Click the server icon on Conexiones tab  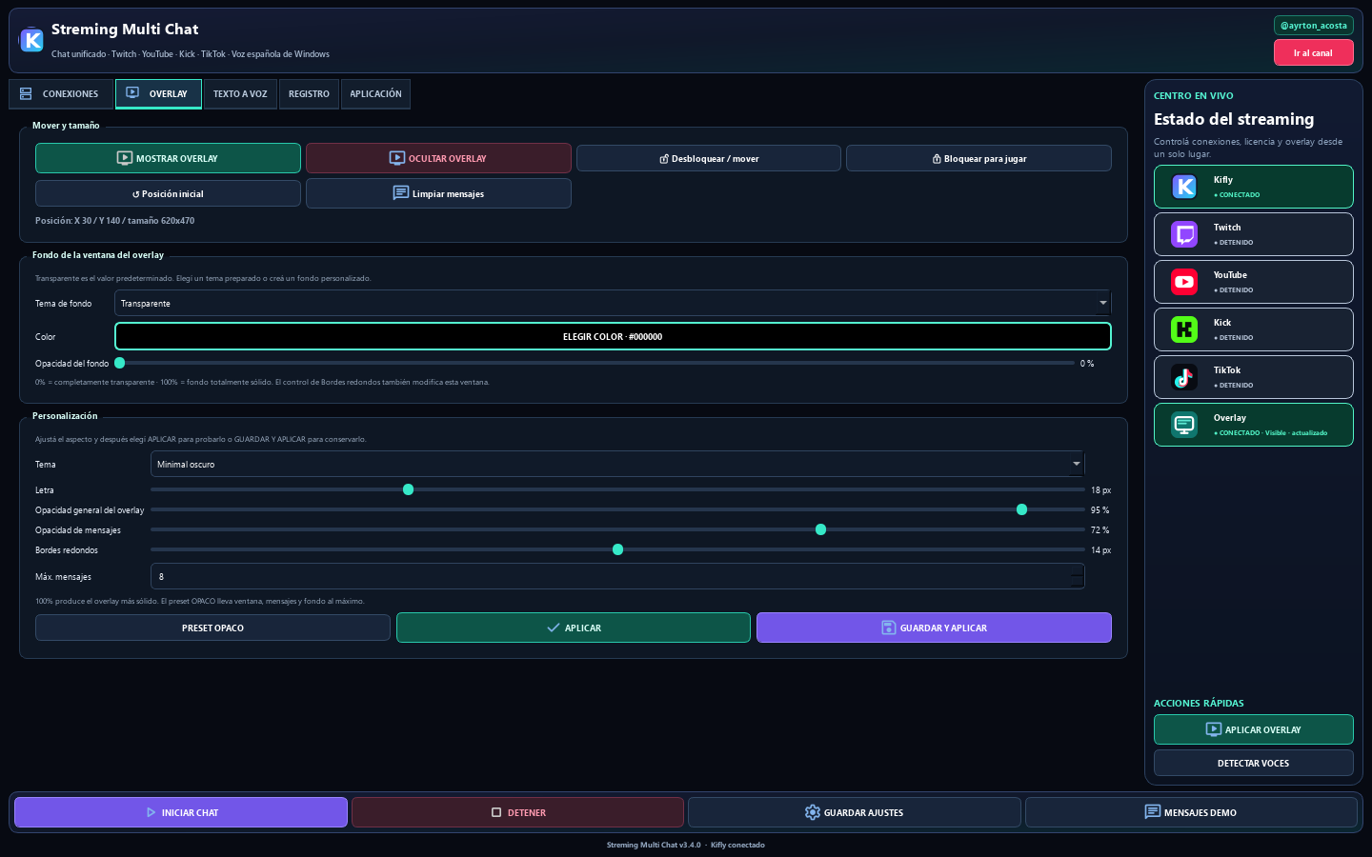[26, 94]
